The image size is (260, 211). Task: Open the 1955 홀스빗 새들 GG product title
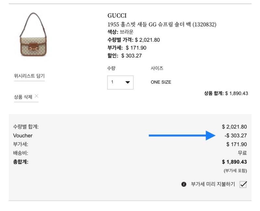point(162,25)
